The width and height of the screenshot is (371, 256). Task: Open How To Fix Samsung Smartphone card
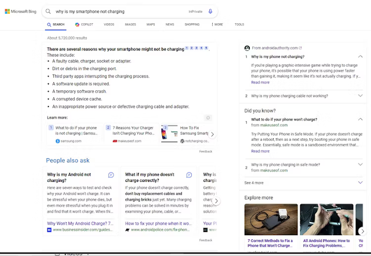tap(185, 134)
